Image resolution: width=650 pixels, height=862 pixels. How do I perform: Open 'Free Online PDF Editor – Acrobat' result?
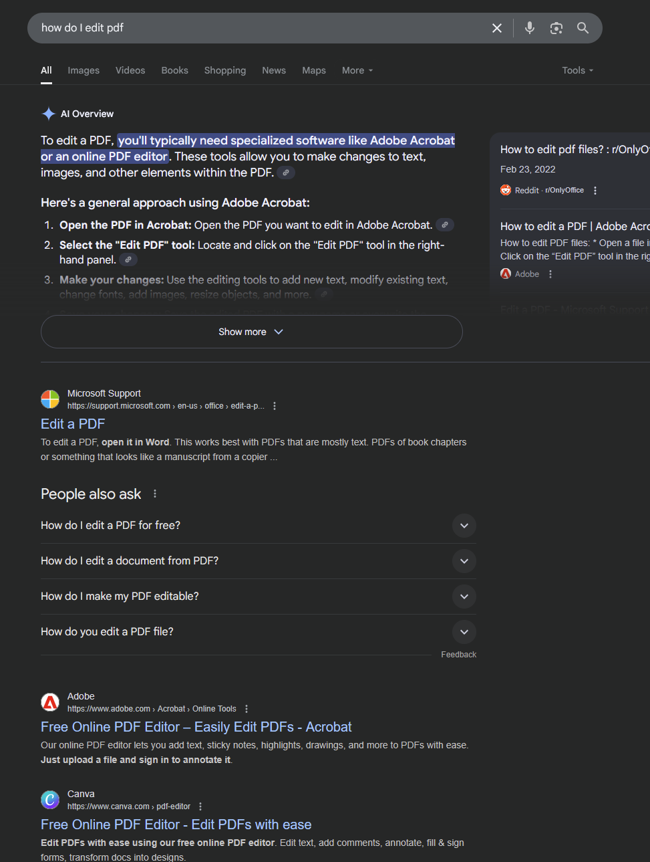196,727
